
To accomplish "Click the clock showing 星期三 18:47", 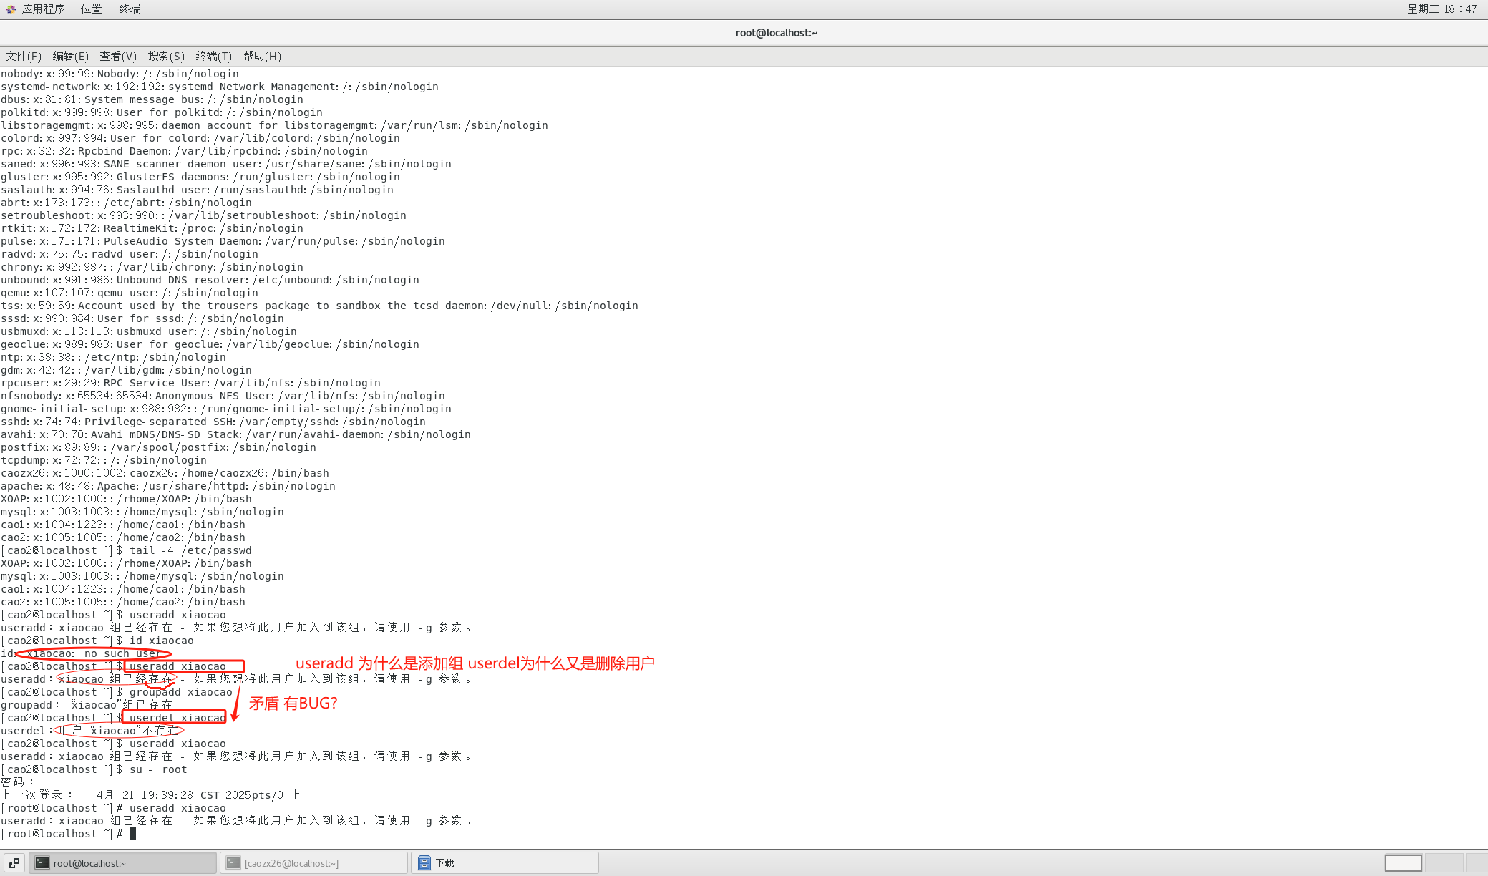I will coord(1441,9).
